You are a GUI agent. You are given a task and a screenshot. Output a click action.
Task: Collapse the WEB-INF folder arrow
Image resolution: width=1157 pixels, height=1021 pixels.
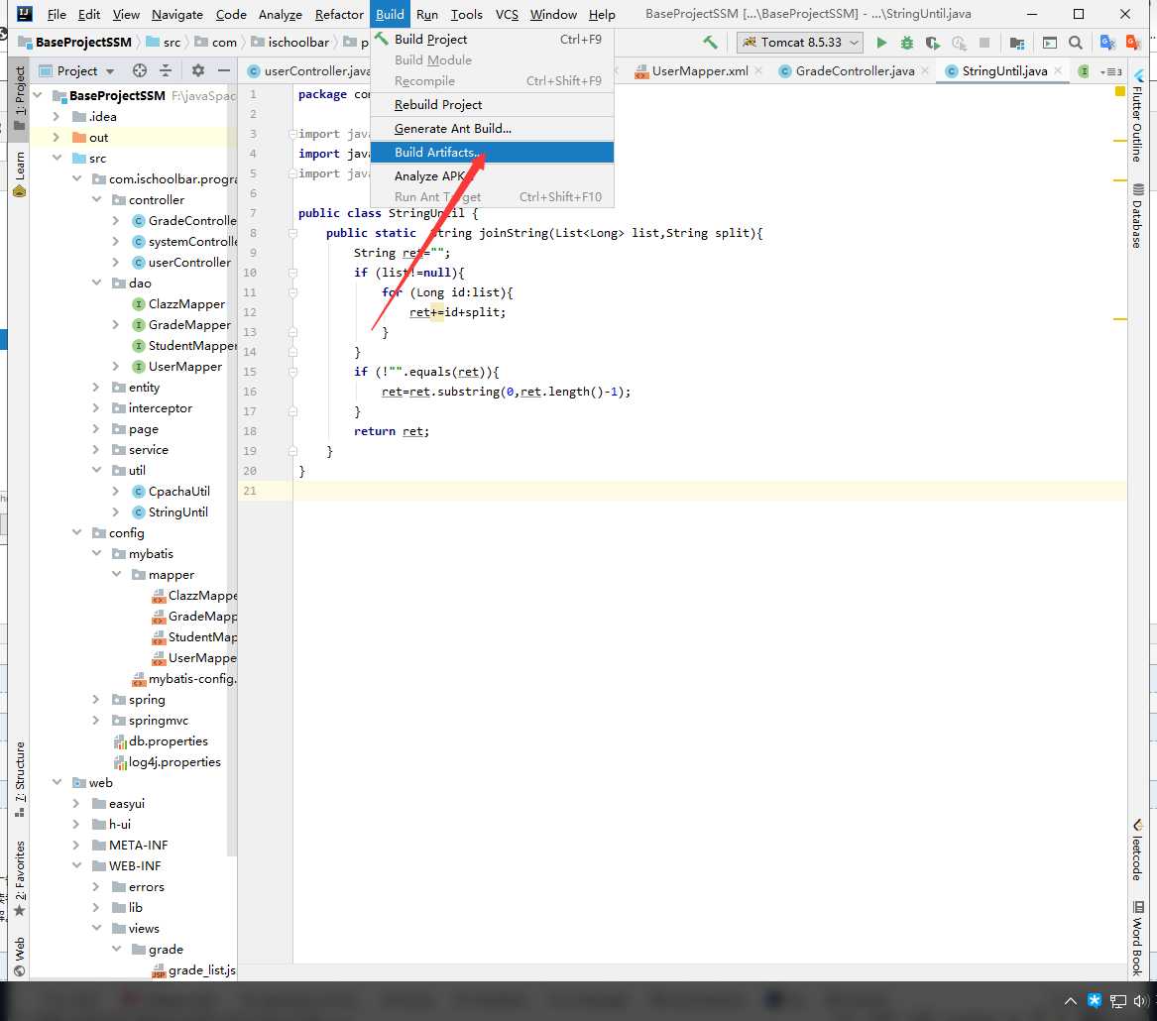[76, 865]
